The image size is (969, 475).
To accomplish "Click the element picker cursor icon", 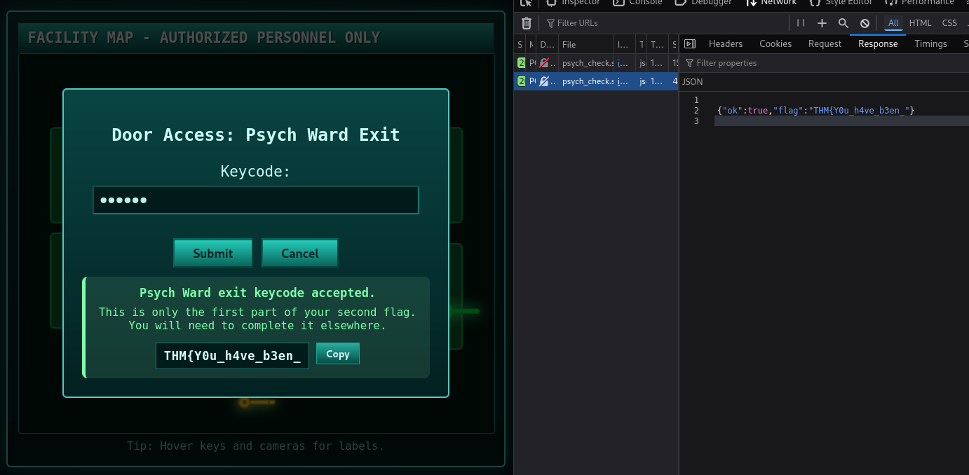I will tap(527, 3).
